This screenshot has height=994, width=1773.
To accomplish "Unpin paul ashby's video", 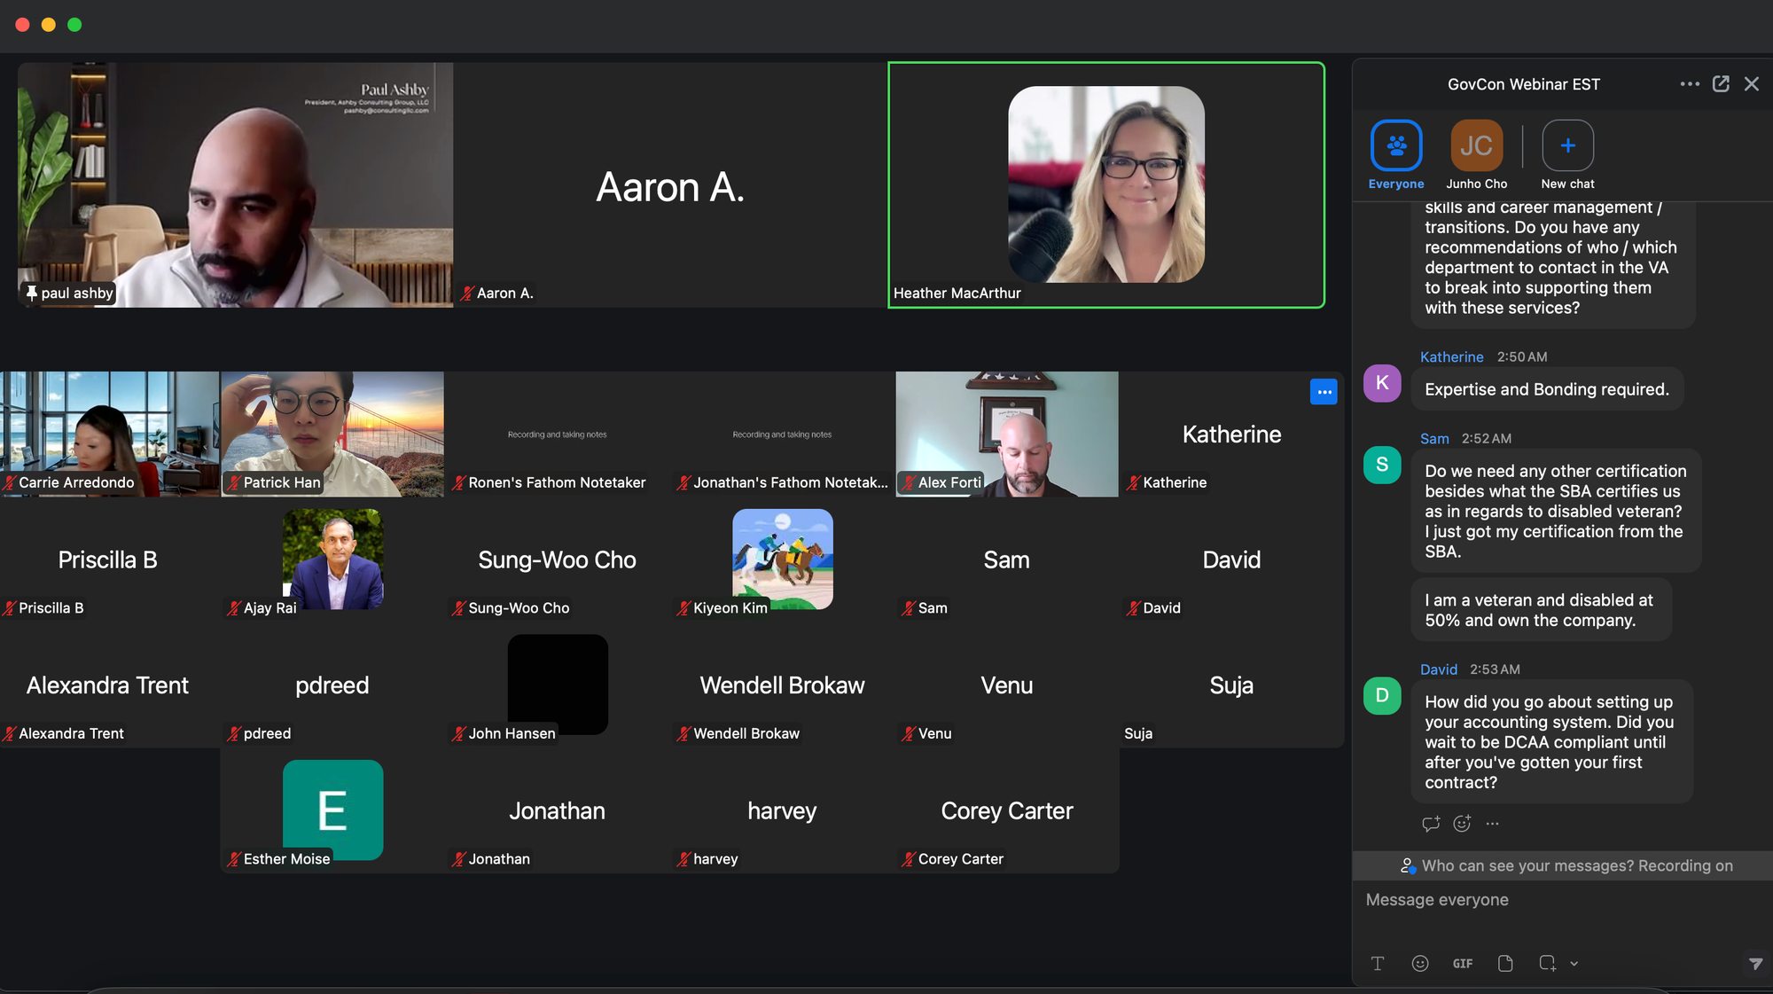I will (x=32, y=293).
